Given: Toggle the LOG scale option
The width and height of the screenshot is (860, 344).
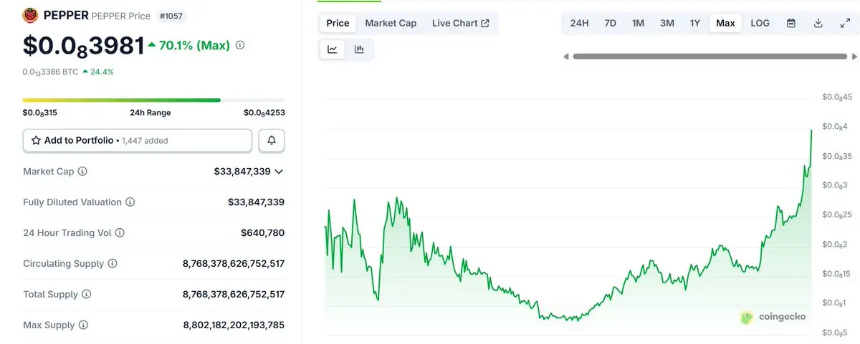Looking at the screenshot, I should [x=760, y=23].
